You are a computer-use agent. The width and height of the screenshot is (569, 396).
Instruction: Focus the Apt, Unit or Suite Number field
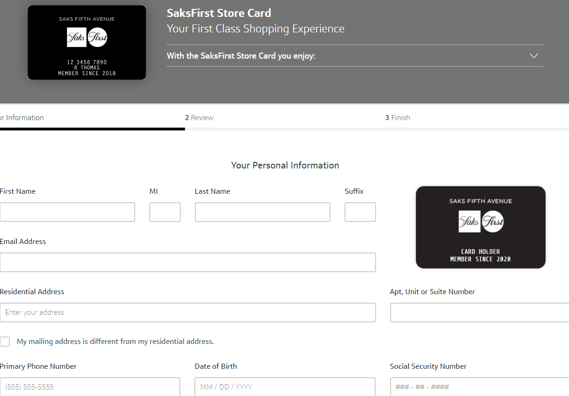coord(479,312)
